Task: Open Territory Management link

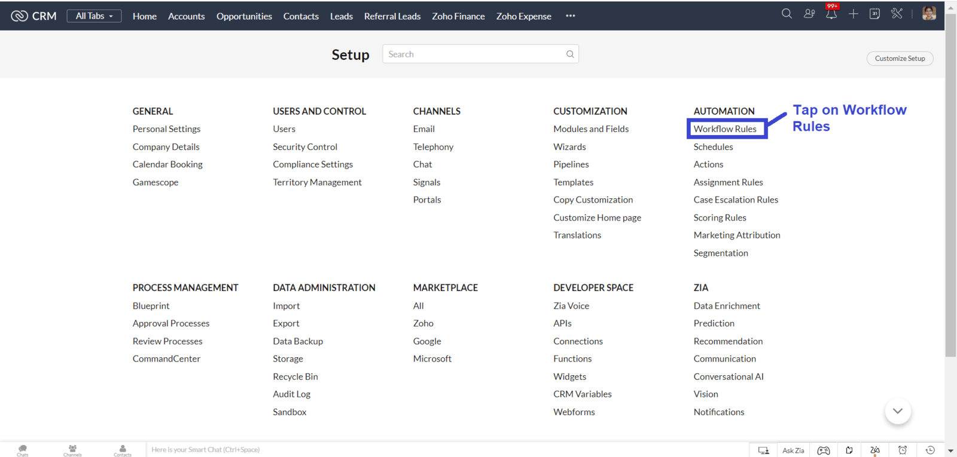Action: pyautogui.click(x=317, y=182)
